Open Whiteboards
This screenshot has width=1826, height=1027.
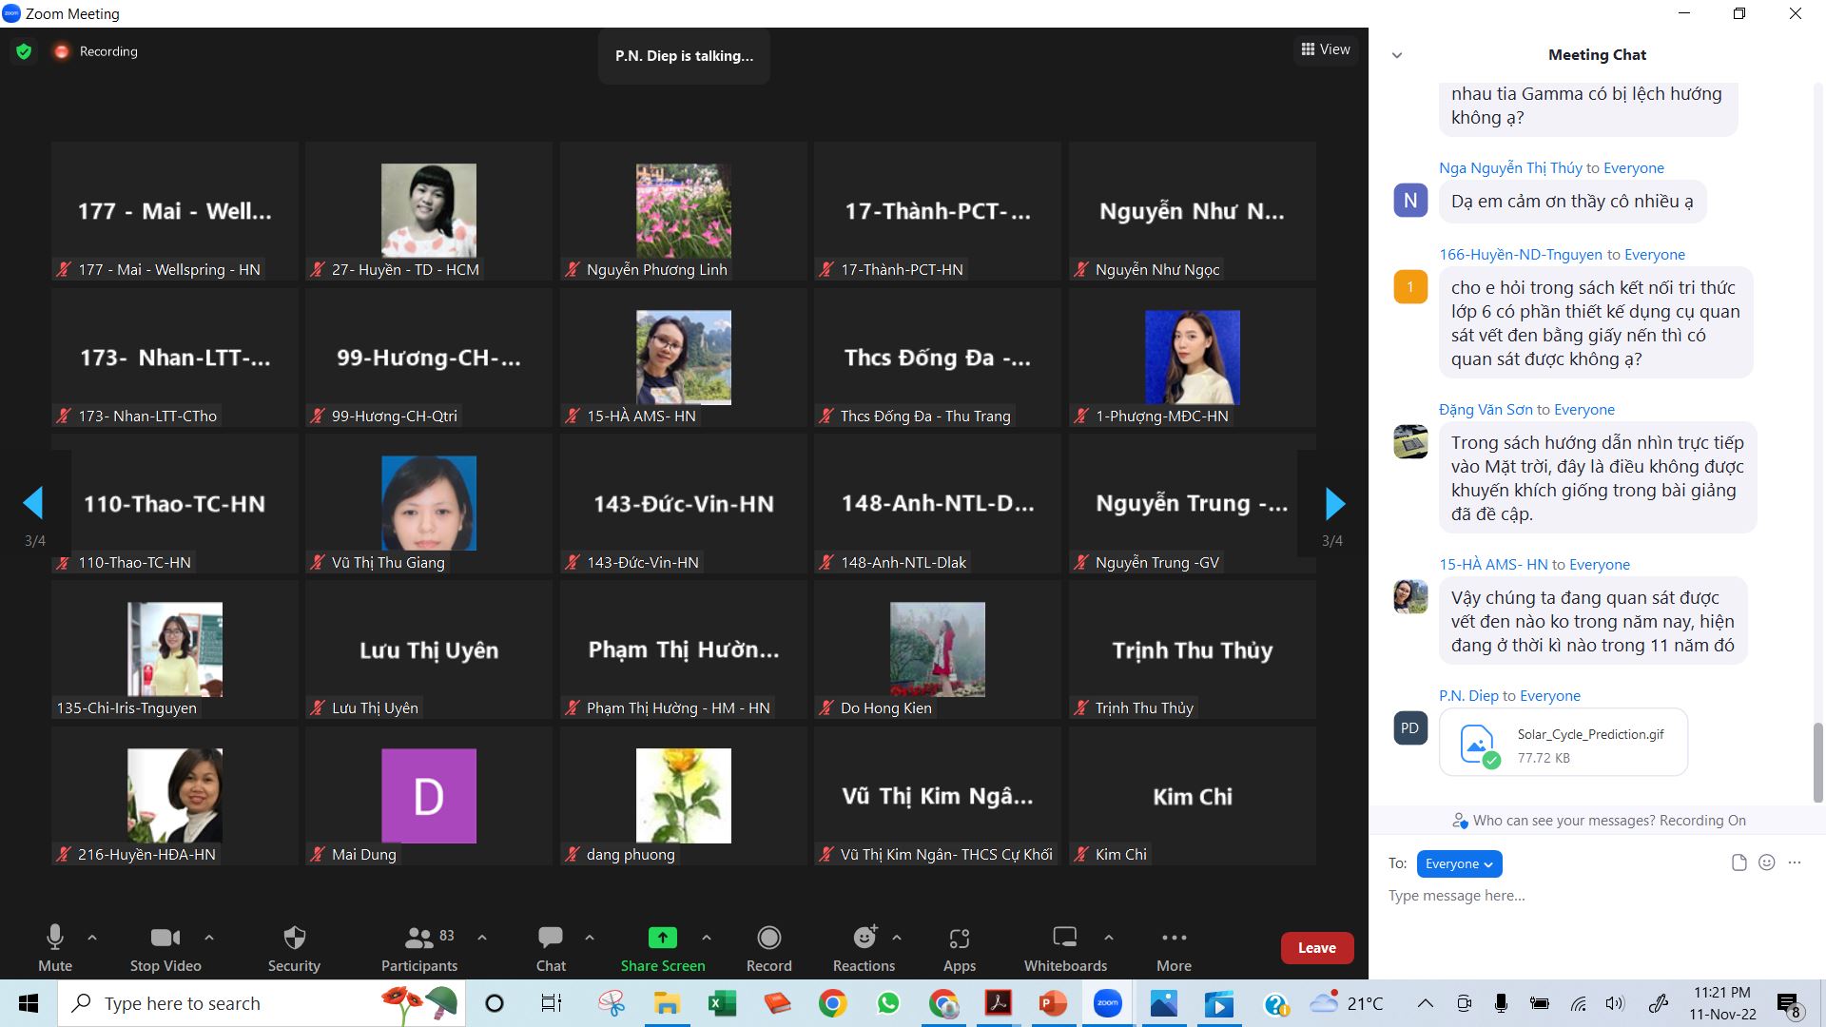[1065, 948]
